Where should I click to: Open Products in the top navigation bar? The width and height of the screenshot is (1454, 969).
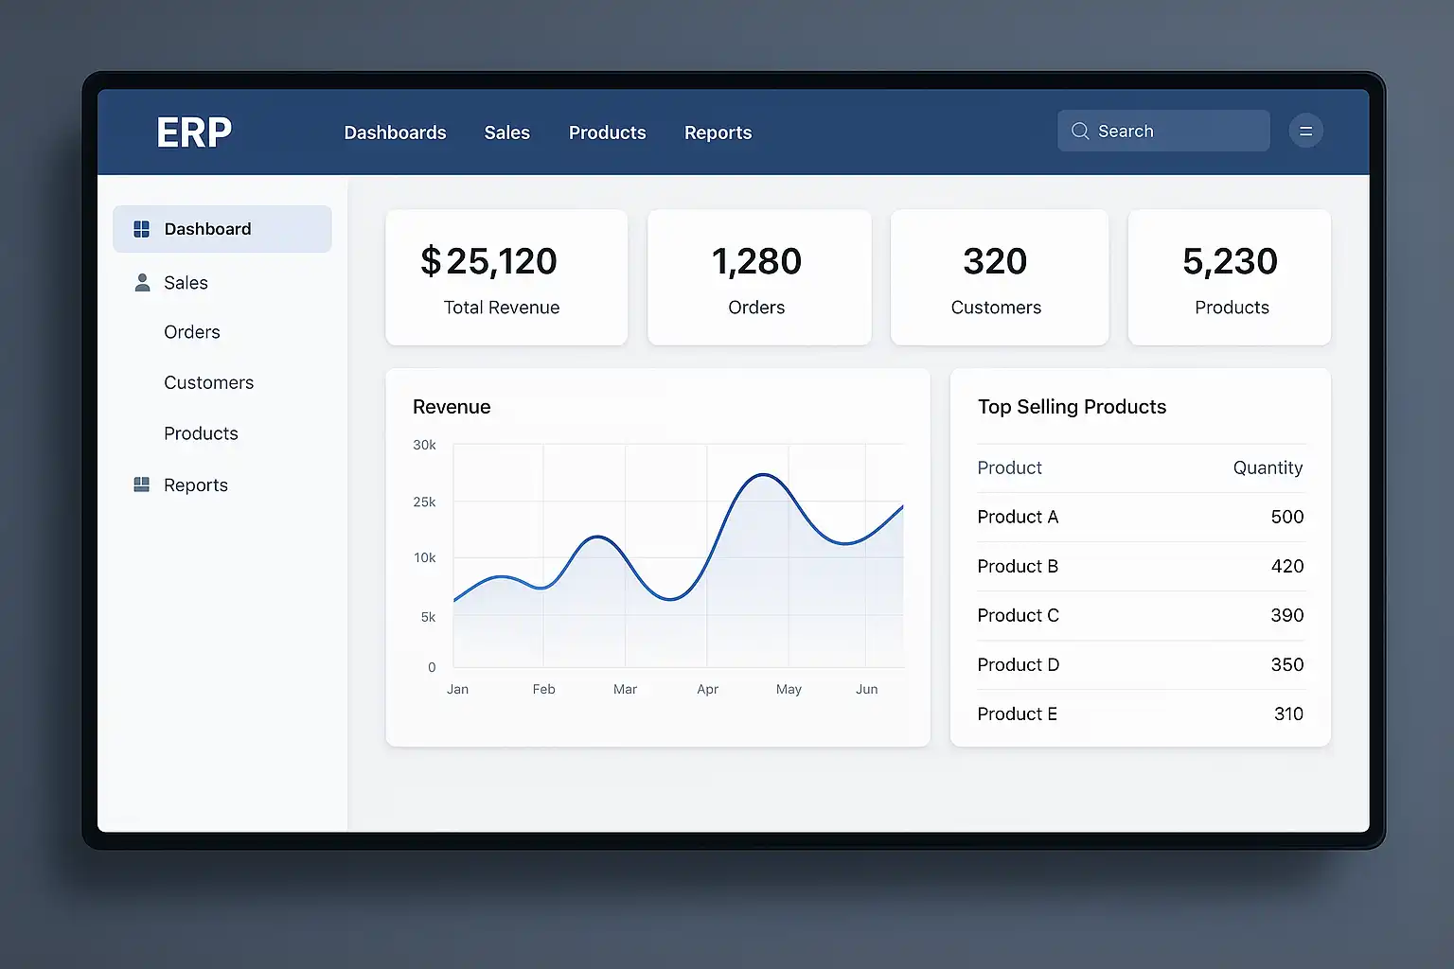point(607,132)
